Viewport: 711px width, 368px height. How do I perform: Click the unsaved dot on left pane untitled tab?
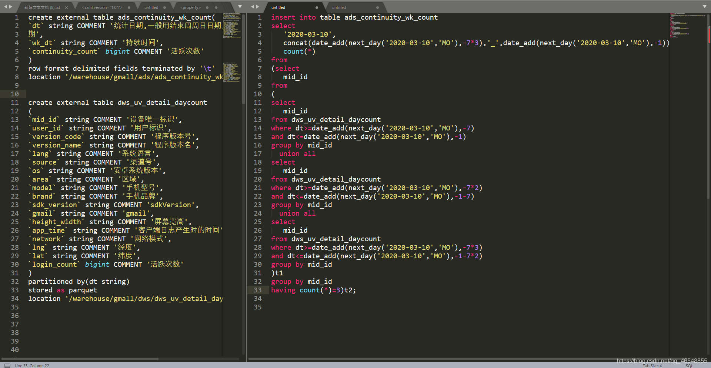click(x=164, y=7)
